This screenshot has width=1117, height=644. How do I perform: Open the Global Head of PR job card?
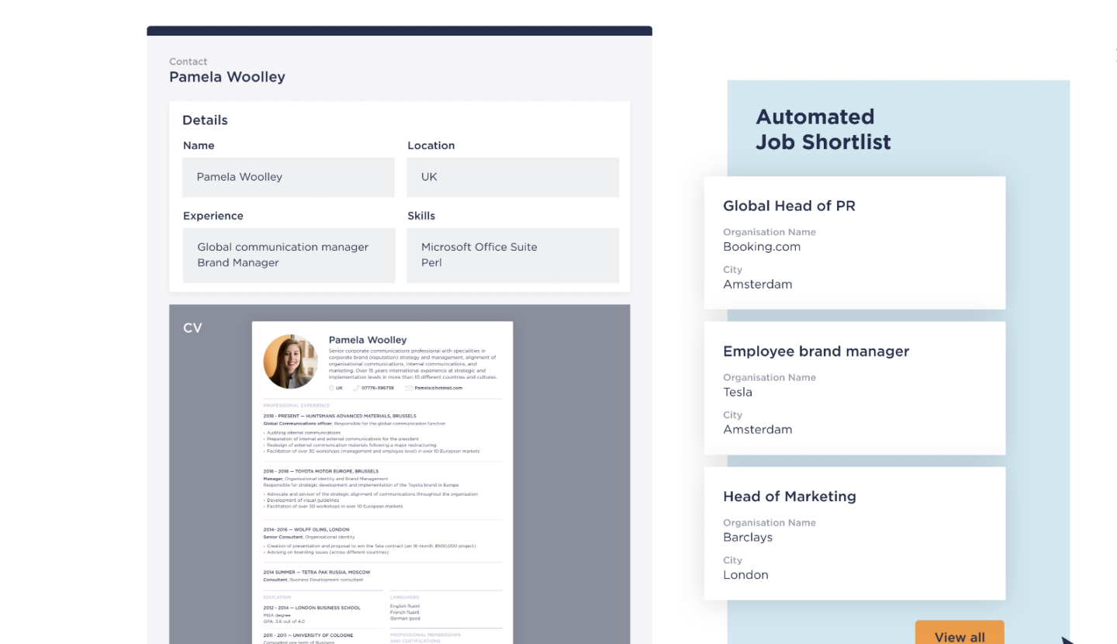point(855,243)
